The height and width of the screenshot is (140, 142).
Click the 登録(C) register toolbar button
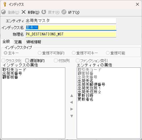10,12
